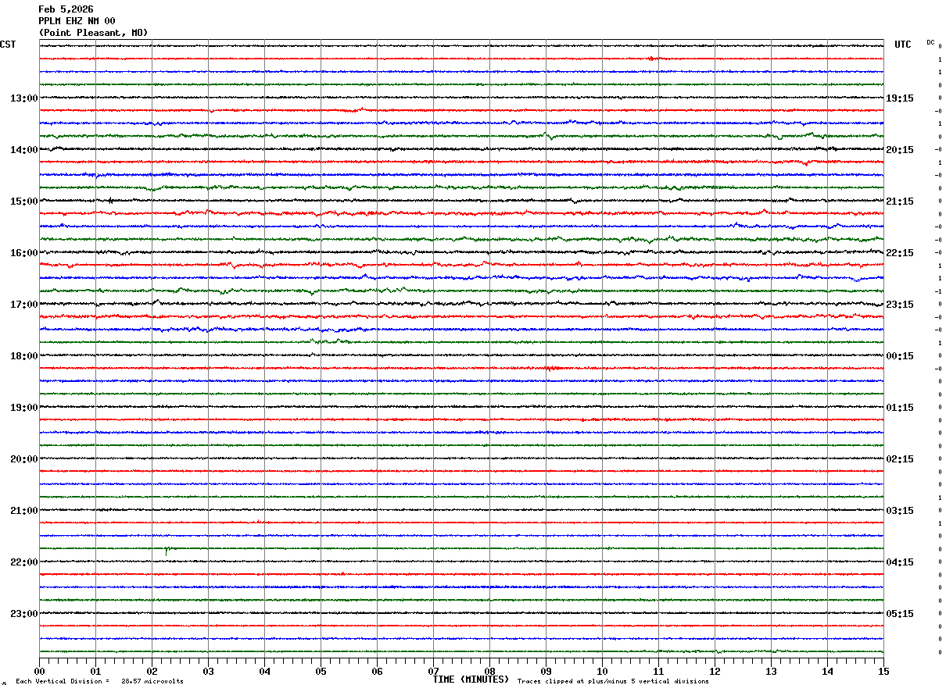Click minute-axis tick label '09'
The height and width of the screenshot is (692, 946).
546,672
